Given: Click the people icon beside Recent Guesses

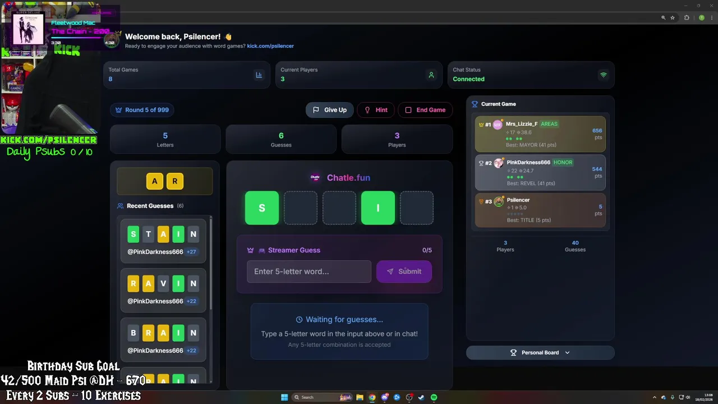Looking at the screenshot, I should point(120,206).
